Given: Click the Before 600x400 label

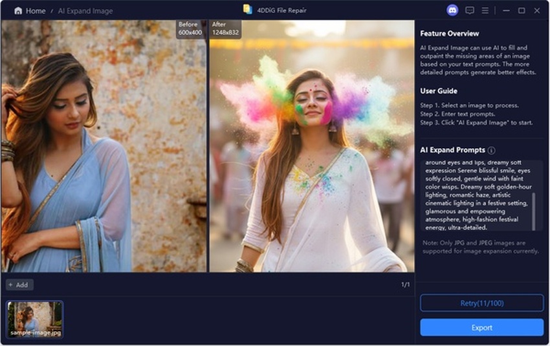Looking at the screenshot, I should tap(190, 28).
